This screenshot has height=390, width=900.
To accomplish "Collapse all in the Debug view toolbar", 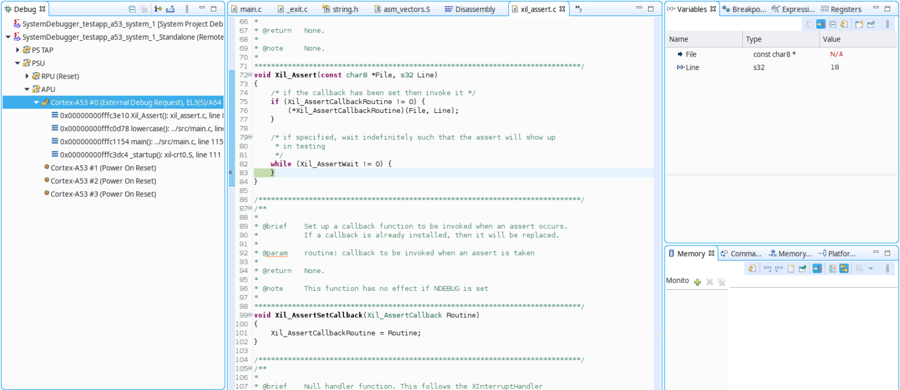I will pos(132,9).
